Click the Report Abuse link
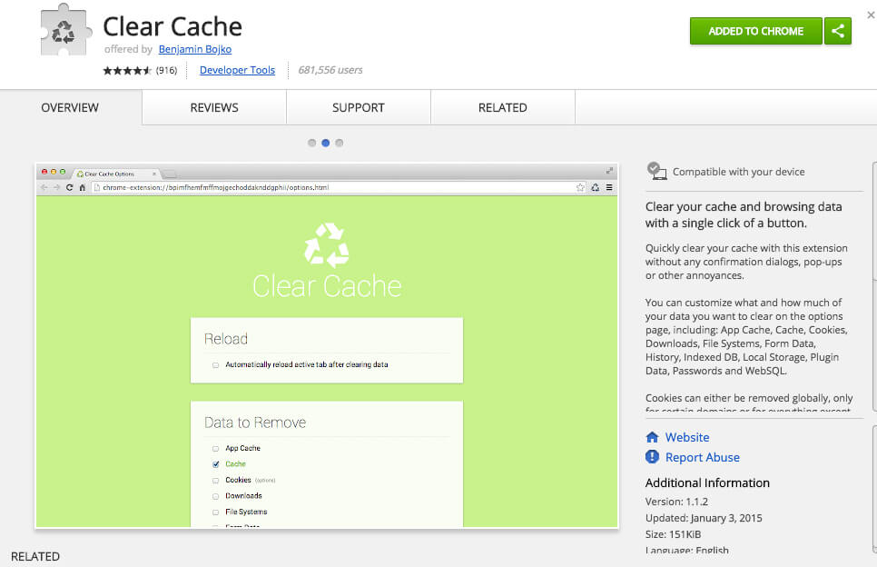The width and height of the screenshot is (877, 567). click(702, 457)
